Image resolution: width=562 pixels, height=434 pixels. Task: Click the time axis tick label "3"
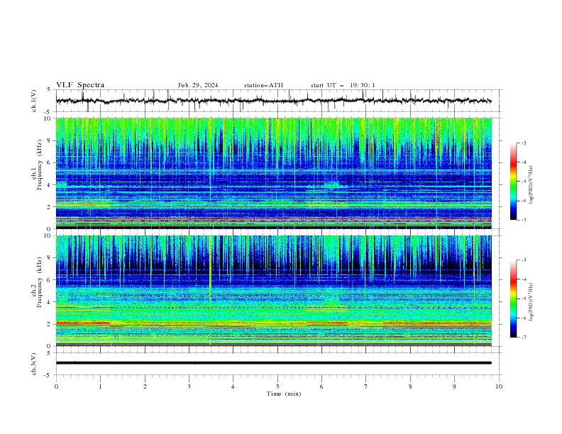pyautogui.click(x=189, y=386)
